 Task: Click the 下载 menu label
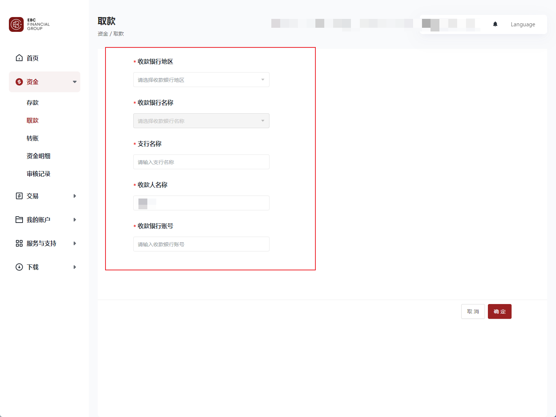33,267
